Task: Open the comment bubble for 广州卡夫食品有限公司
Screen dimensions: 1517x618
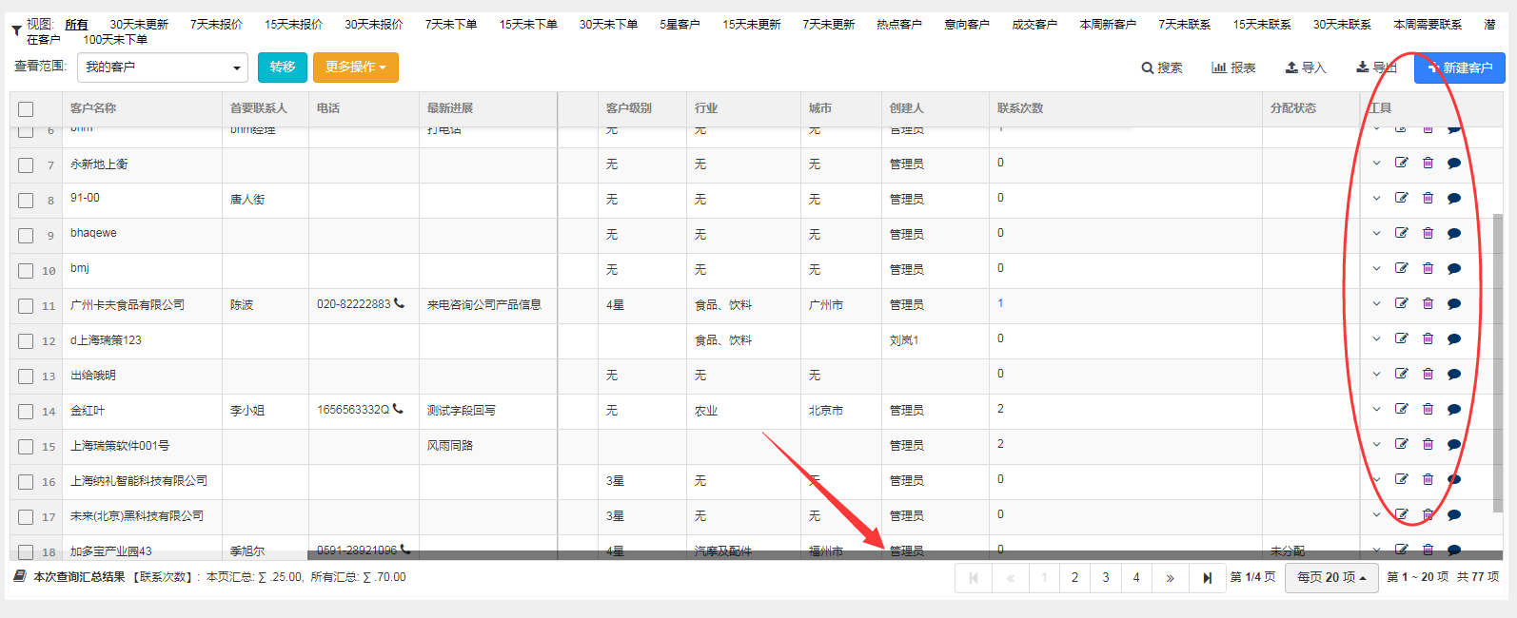Action: [x=1454, y=304]
